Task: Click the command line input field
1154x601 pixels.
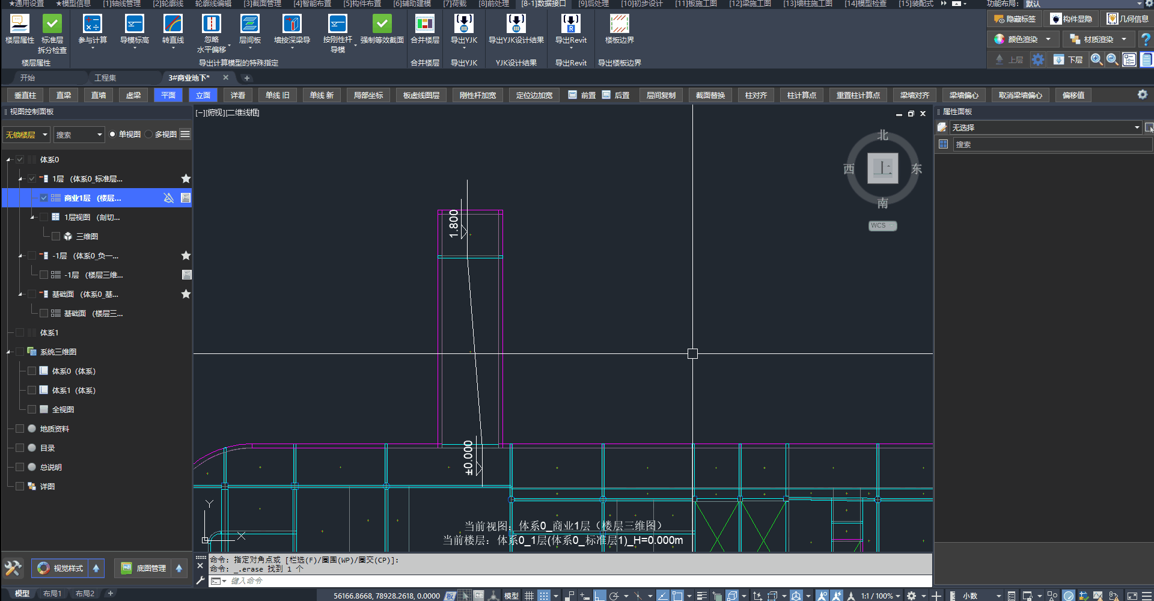Action: (x=541, y=581)
